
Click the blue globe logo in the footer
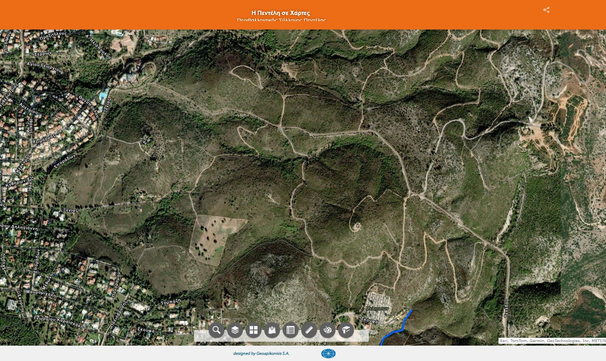click(328, 354)
